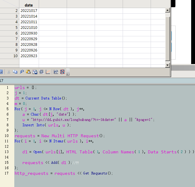Click the save-disk icon beside the Paste icon
The height and width of the screenshot is (187, 195).
[35, 72]
